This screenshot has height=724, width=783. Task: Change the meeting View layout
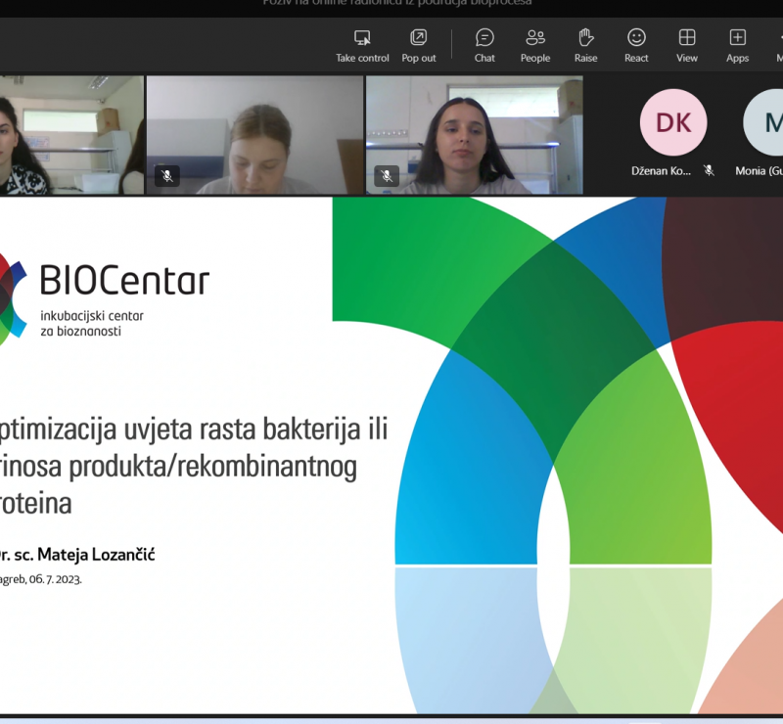(687, 45)
